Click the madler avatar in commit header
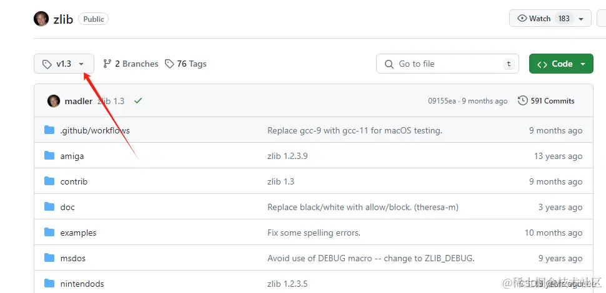Image resolution: width=606 pixels, height=293 pixels. tap(54, 101)
